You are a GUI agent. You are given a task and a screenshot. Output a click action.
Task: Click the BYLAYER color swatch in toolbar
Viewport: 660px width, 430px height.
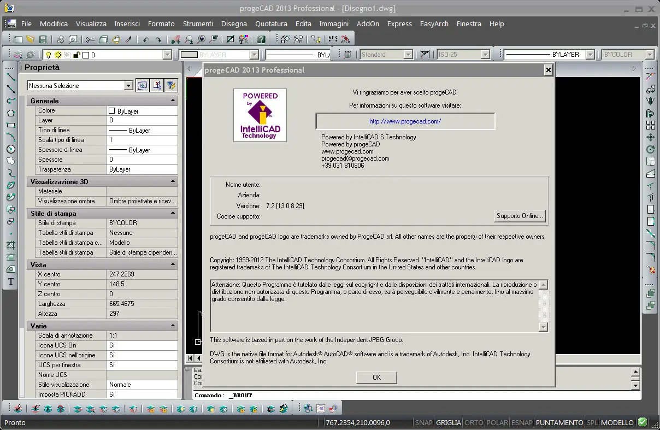click(189, 55)
